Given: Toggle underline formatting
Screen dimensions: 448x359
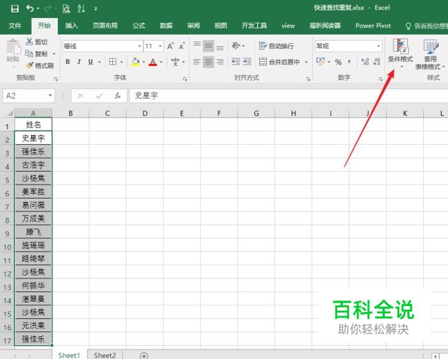Looking at the screenshot, I should (90, 62).
